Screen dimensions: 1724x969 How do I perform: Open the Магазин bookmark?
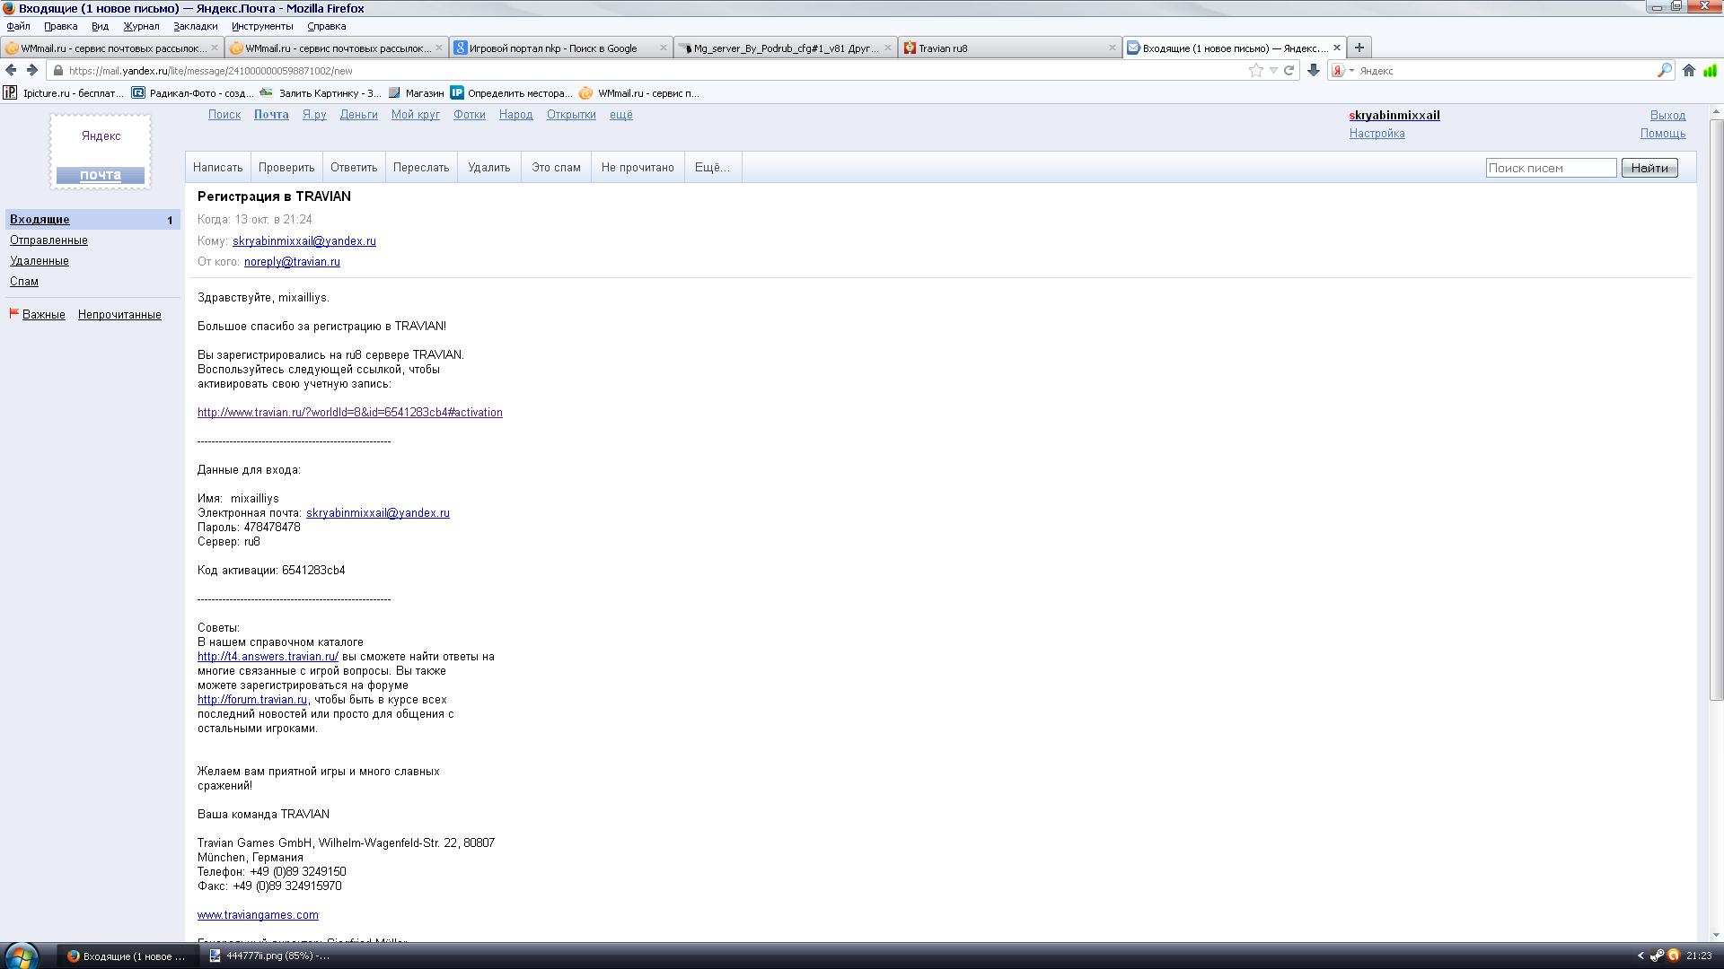click(416, 92)
